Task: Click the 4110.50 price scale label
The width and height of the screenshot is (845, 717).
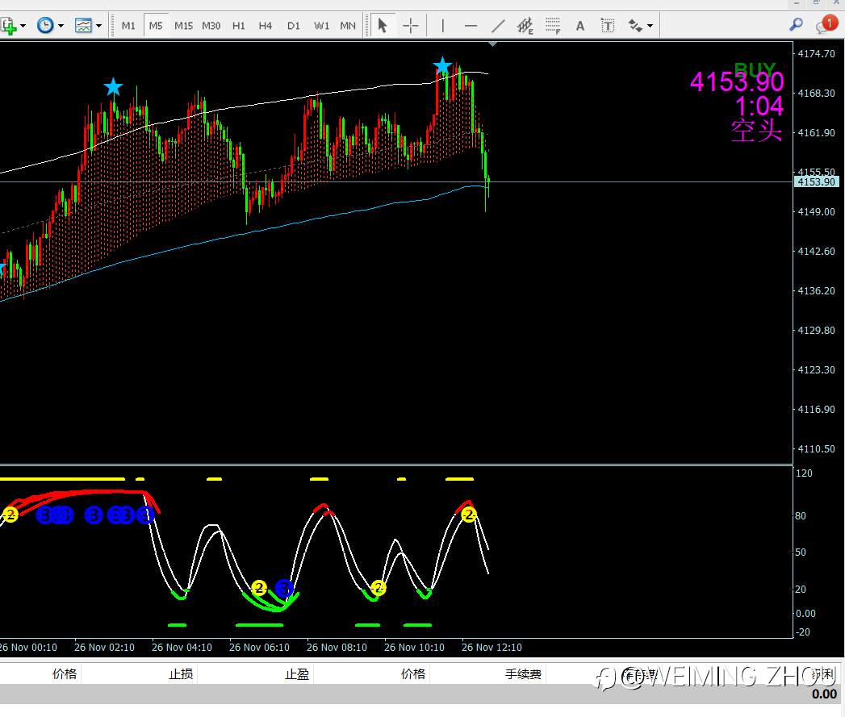Action: 817,448
